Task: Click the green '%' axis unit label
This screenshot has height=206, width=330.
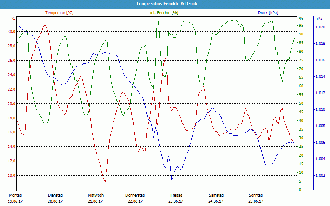Action: (301, 19)
